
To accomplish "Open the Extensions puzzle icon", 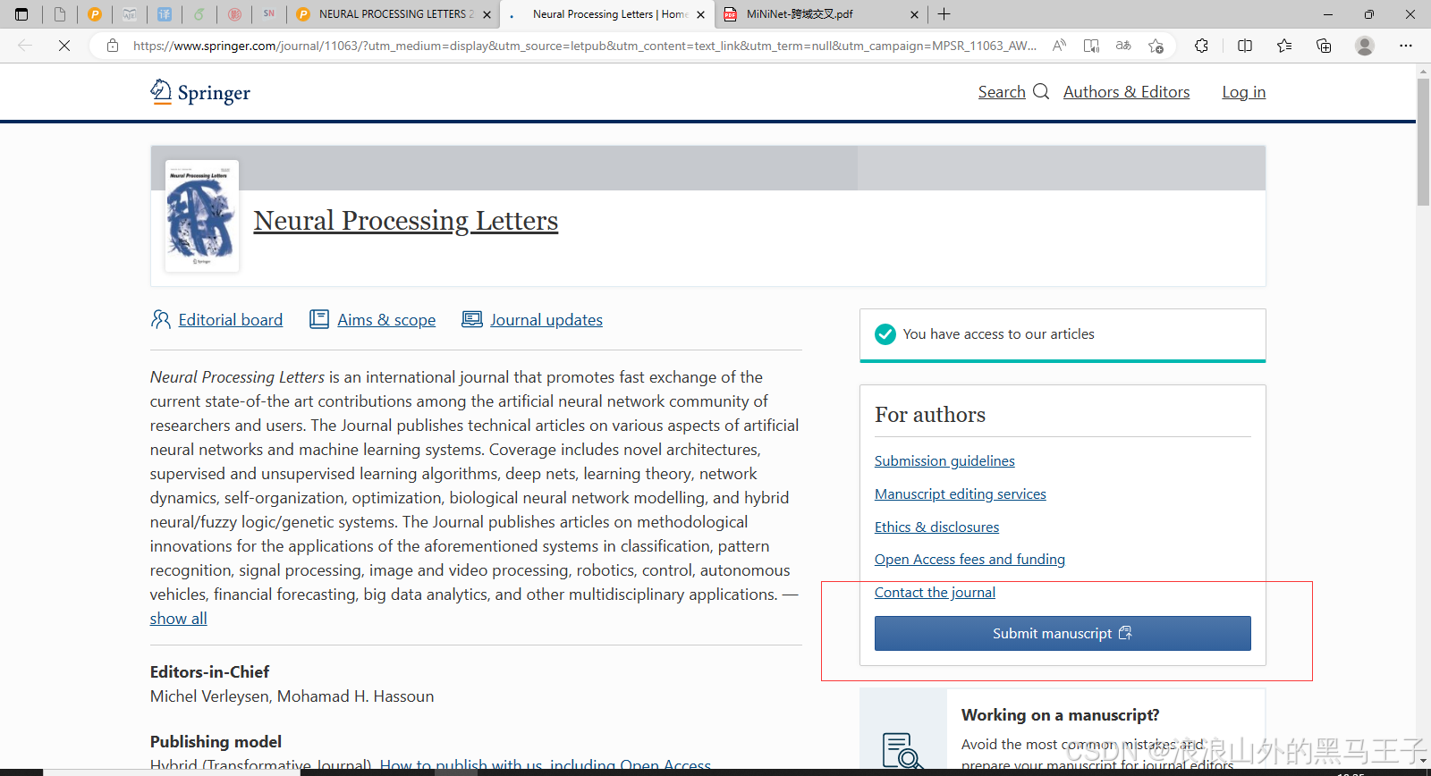I will (x=1202, y=46).
